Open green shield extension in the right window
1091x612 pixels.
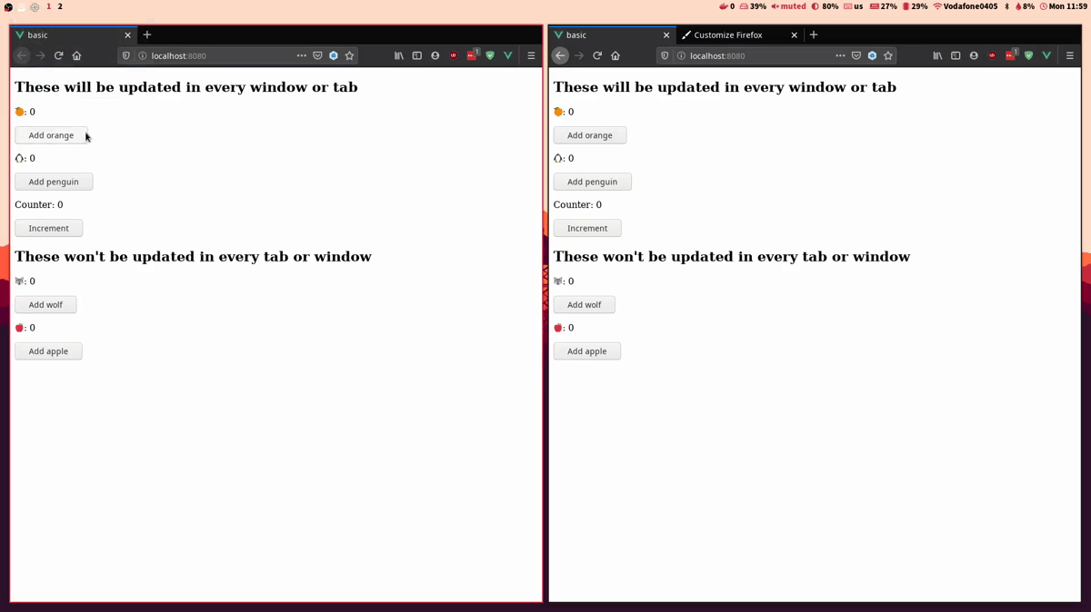pyautogui.click(x=1028, y=55)
